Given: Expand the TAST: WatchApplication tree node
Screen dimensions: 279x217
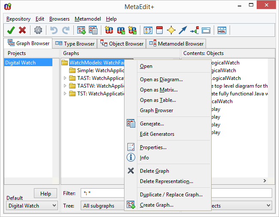Looking at the screenshot, I should coord(65,78).
